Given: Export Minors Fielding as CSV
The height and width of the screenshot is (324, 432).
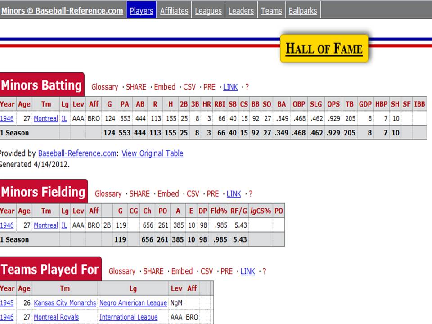Looking at the screenshot, I should (x=193, y=193).
